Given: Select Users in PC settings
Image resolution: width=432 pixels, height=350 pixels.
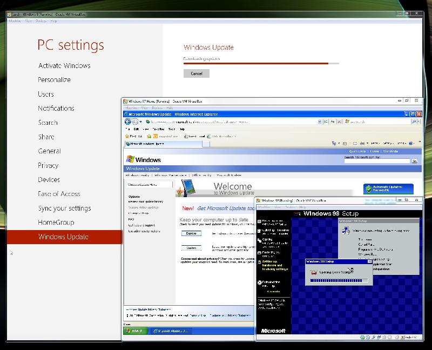Looking at the screenshot, I should (x=46, y=94).
